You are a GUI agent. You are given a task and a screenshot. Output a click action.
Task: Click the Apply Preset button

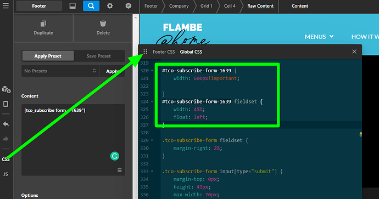[x=48, y=56]
